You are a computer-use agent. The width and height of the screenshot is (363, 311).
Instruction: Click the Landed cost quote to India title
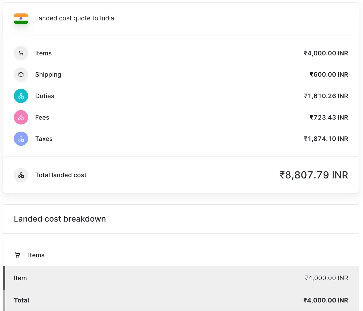click(x=75, y=18)
